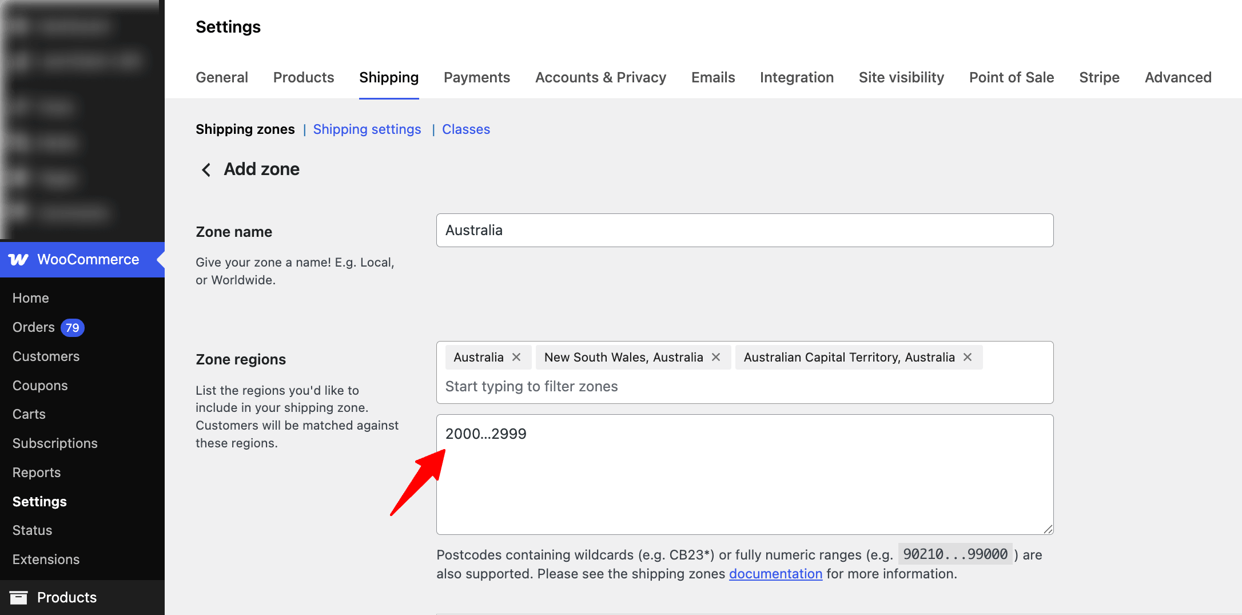Open the Stripe settings tab
Screen dimensions: 1242x615
(x=1098, y=77)
